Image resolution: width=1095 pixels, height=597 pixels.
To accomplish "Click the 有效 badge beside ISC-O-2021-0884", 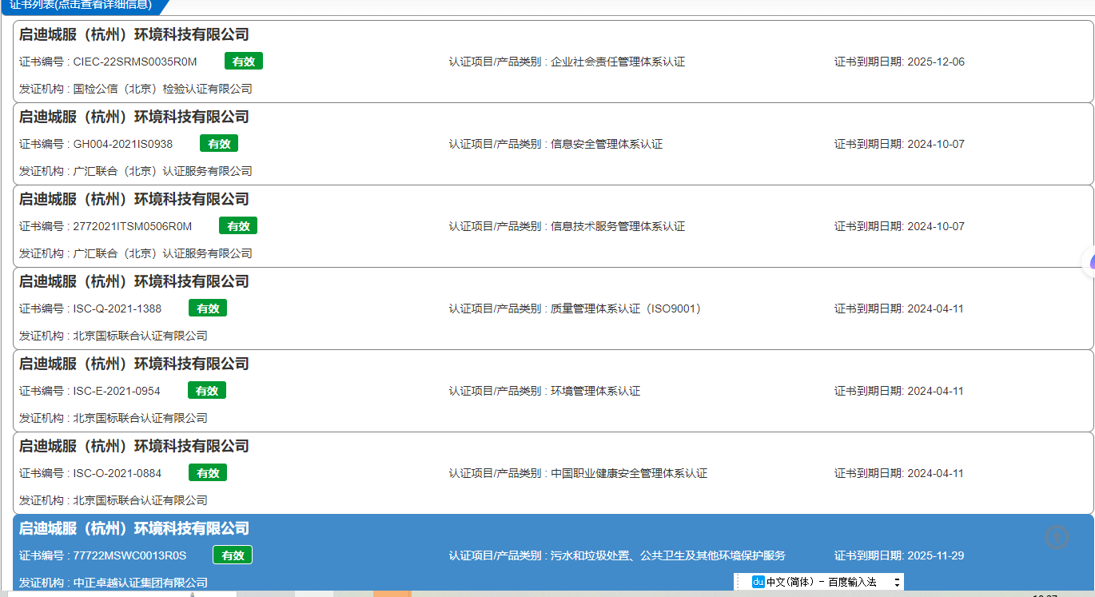I will (208, 473).
